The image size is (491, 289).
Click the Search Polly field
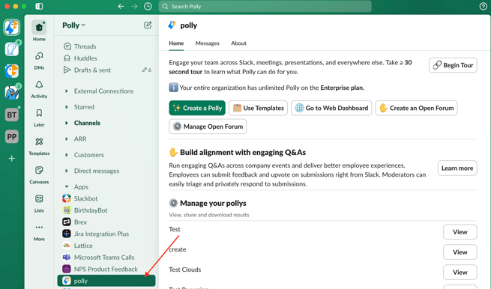tap(265, 6)
